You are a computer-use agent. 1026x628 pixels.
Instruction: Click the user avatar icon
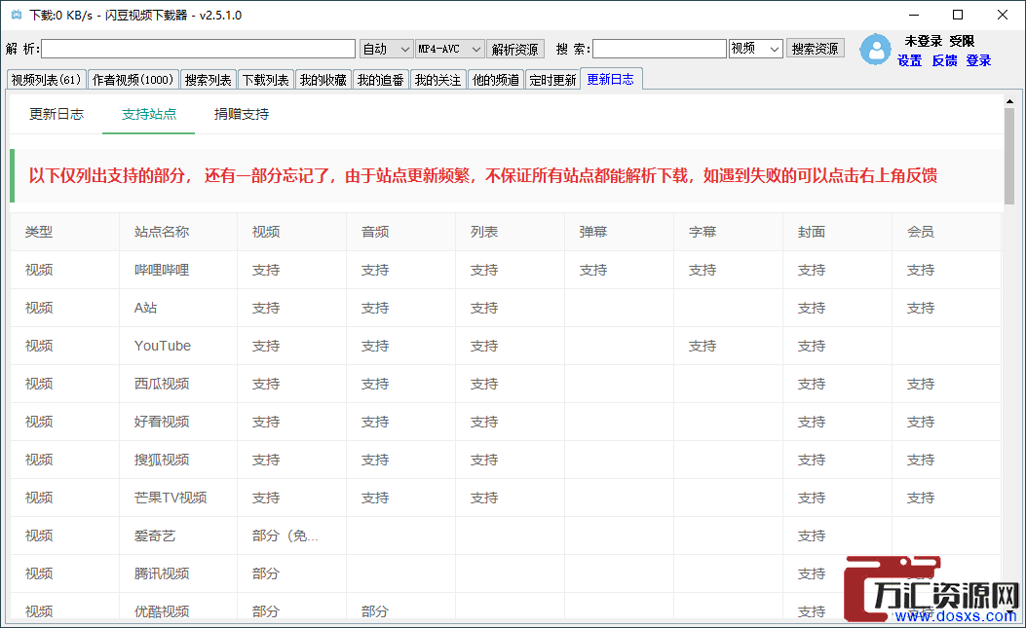click(875, 50)
